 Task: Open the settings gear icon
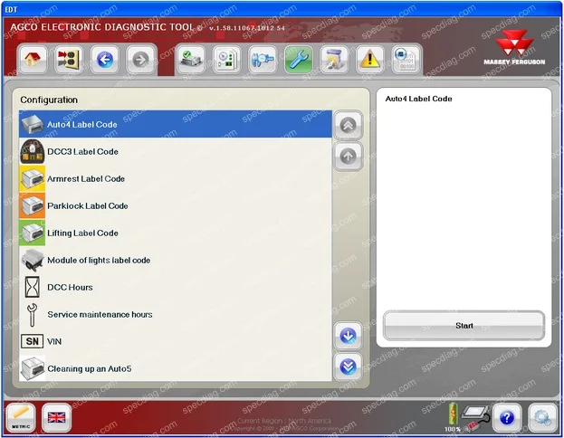click(542, 417)
